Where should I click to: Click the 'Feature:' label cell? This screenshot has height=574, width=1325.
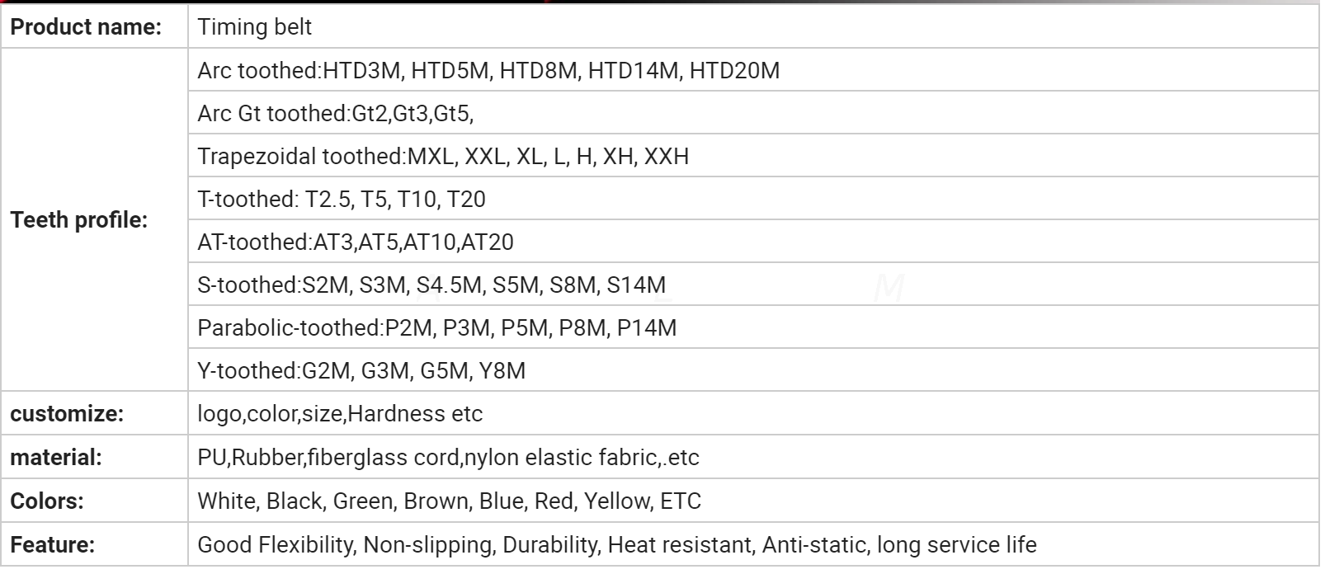click(53, 545)
